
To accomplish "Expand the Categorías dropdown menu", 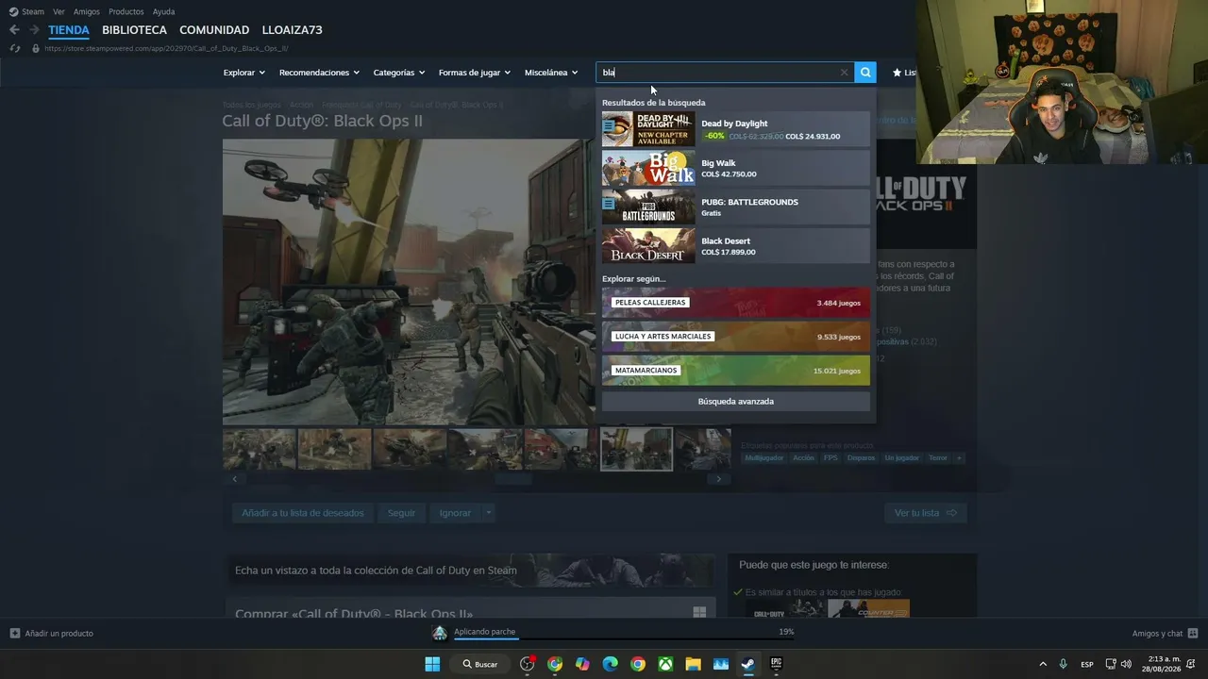I will point(399,73).
